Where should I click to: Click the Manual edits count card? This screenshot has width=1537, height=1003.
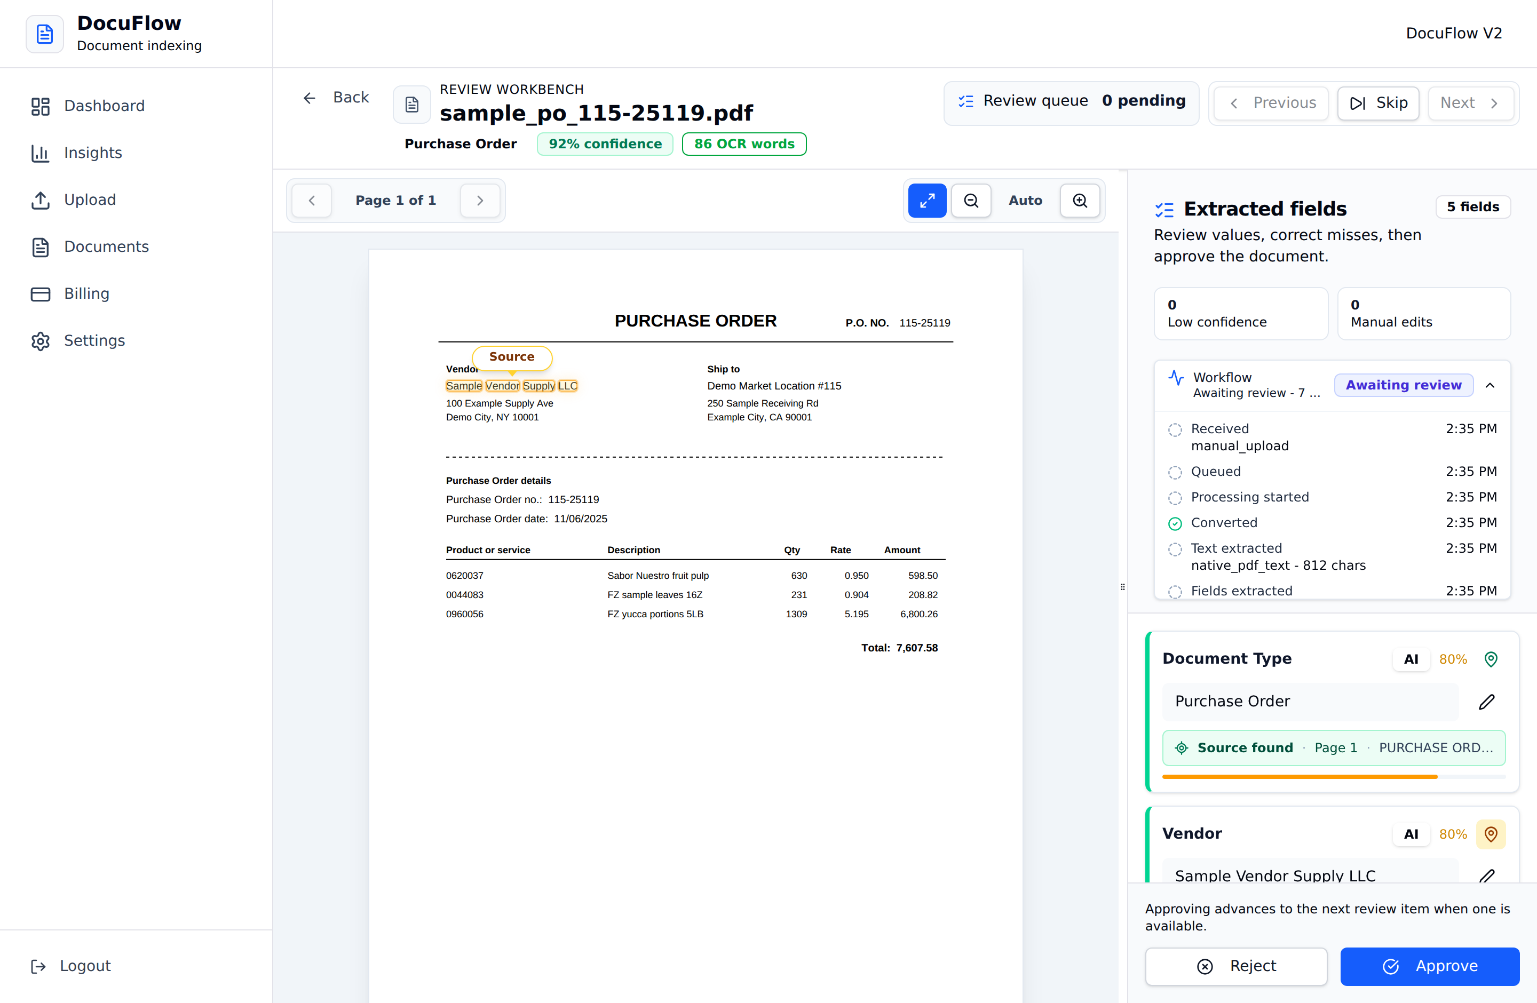[1423, 314]
